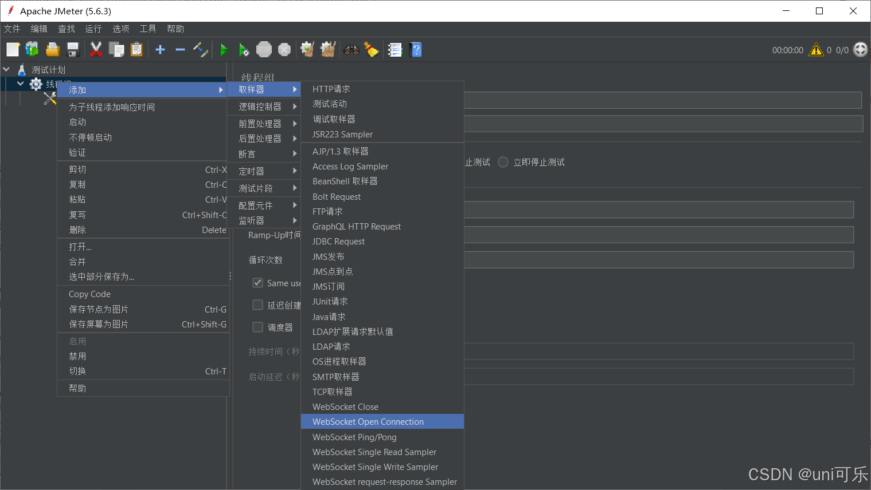
Task: Expand the 断言 submenu
Action: 264,154
